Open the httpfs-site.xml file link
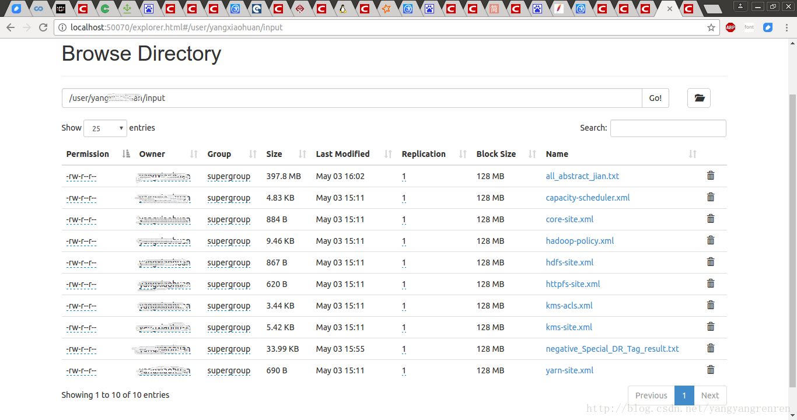The image size is (797, 420). coord(573,284)
